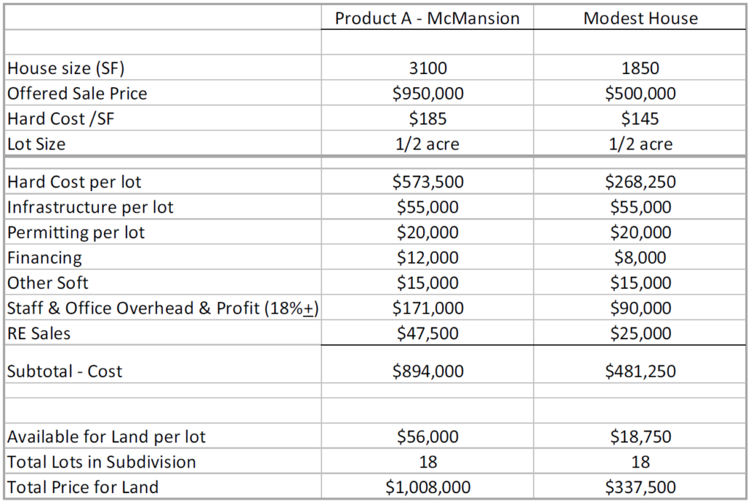Screen dimensions: 751x504
Task: Select the Available for Land $18,750 cell
Action: [x=640, y=437]
